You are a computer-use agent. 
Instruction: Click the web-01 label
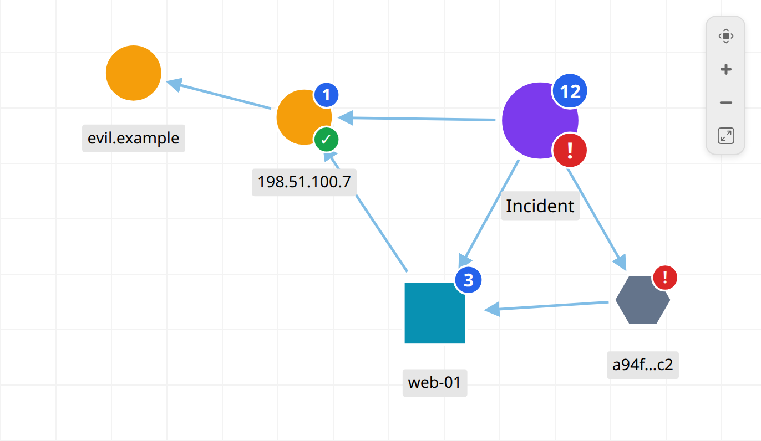coord(435,383)
